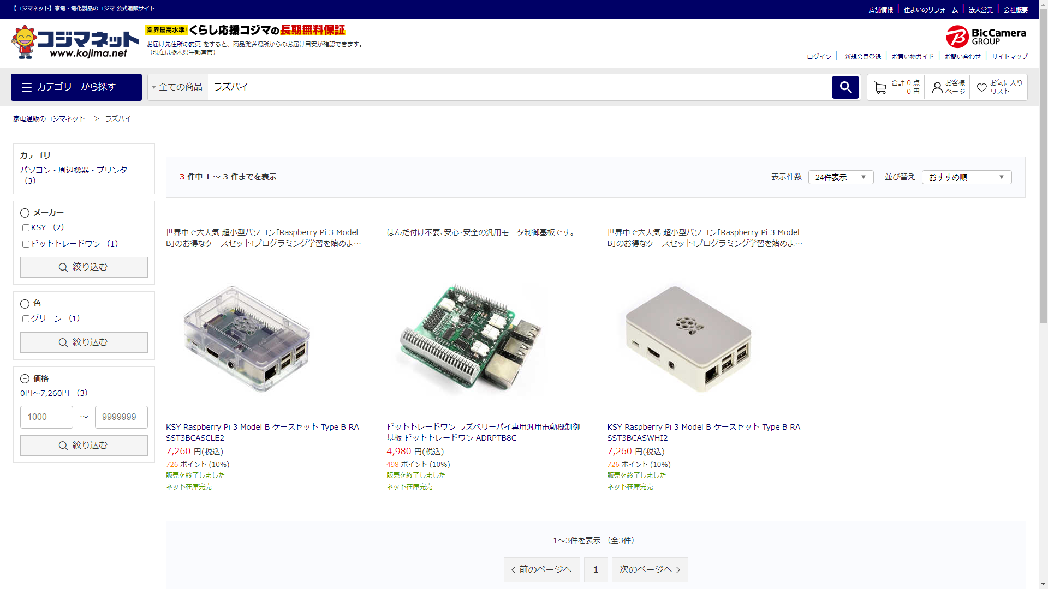Click 絞り込む button under メーカー
Viewport: 1048px width, 589px height.
(x=84, y=267)
